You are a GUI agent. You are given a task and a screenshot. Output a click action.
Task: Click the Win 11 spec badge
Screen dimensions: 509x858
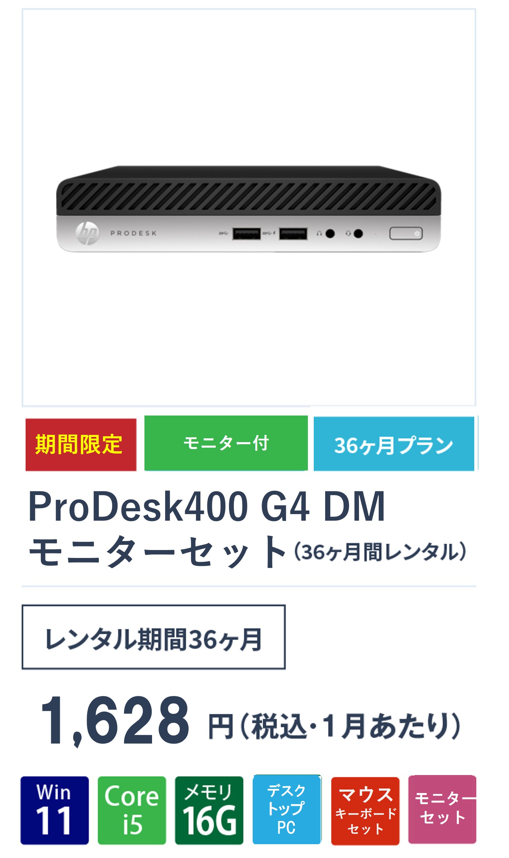click(55, 810)
